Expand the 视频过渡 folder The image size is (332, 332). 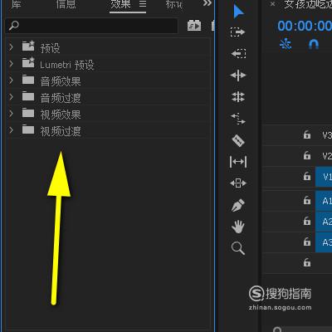pos(11,130)
